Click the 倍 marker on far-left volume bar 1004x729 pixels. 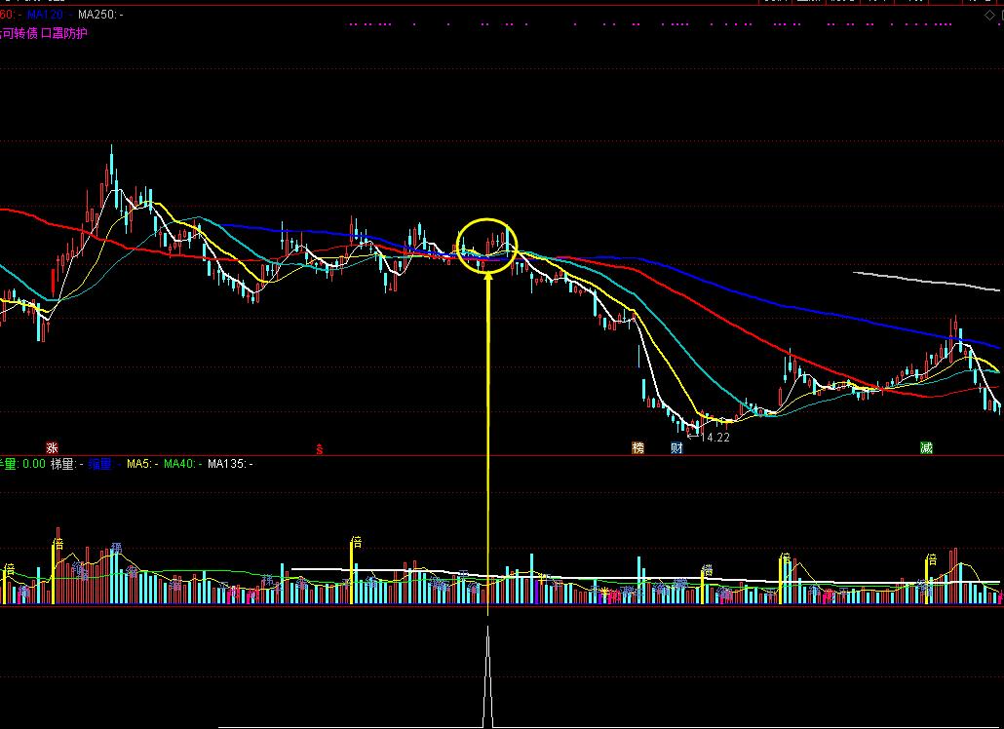tap(9, 567)
